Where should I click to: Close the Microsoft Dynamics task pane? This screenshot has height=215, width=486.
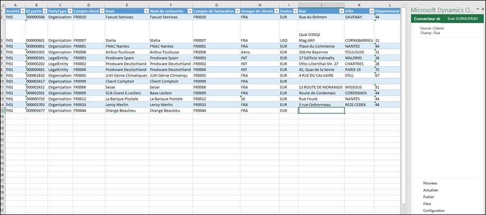pyautogui.click(x=483, y=9)
